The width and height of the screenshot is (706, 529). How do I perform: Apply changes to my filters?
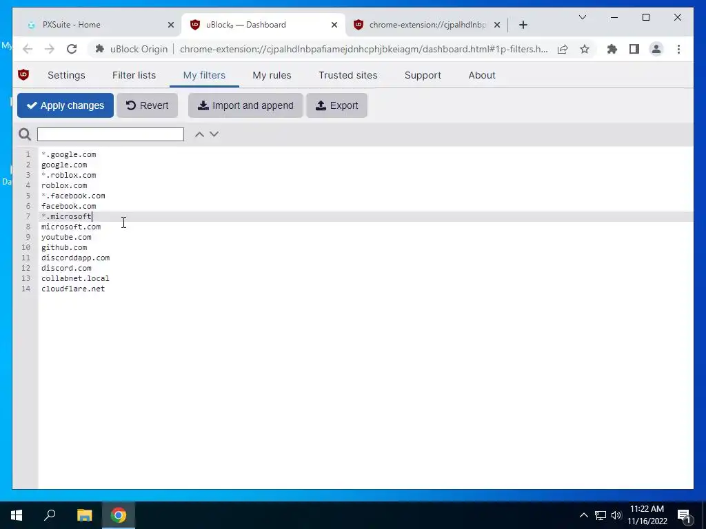click(x=65, y=105)
